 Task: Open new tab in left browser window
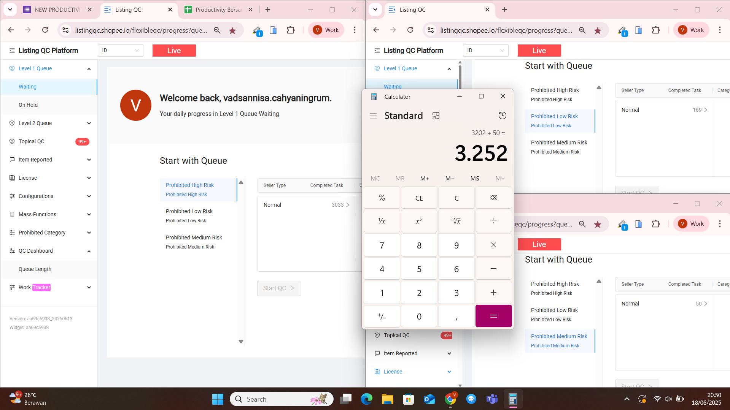(268, 10)
